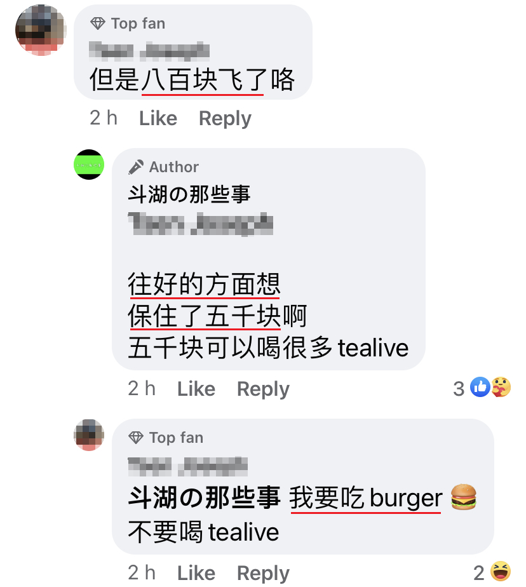Click the burger emoji in the comment
This screenshot has width=526, height=587.
pyautogui.click(x=464, y=497)
